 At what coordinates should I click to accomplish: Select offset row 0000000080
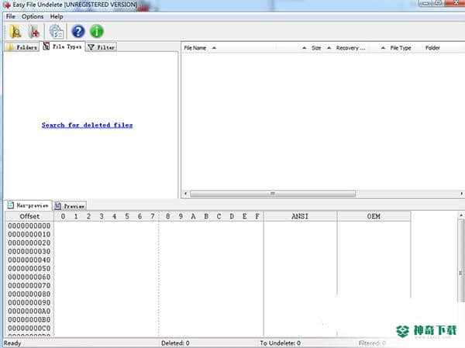[29, 294]
